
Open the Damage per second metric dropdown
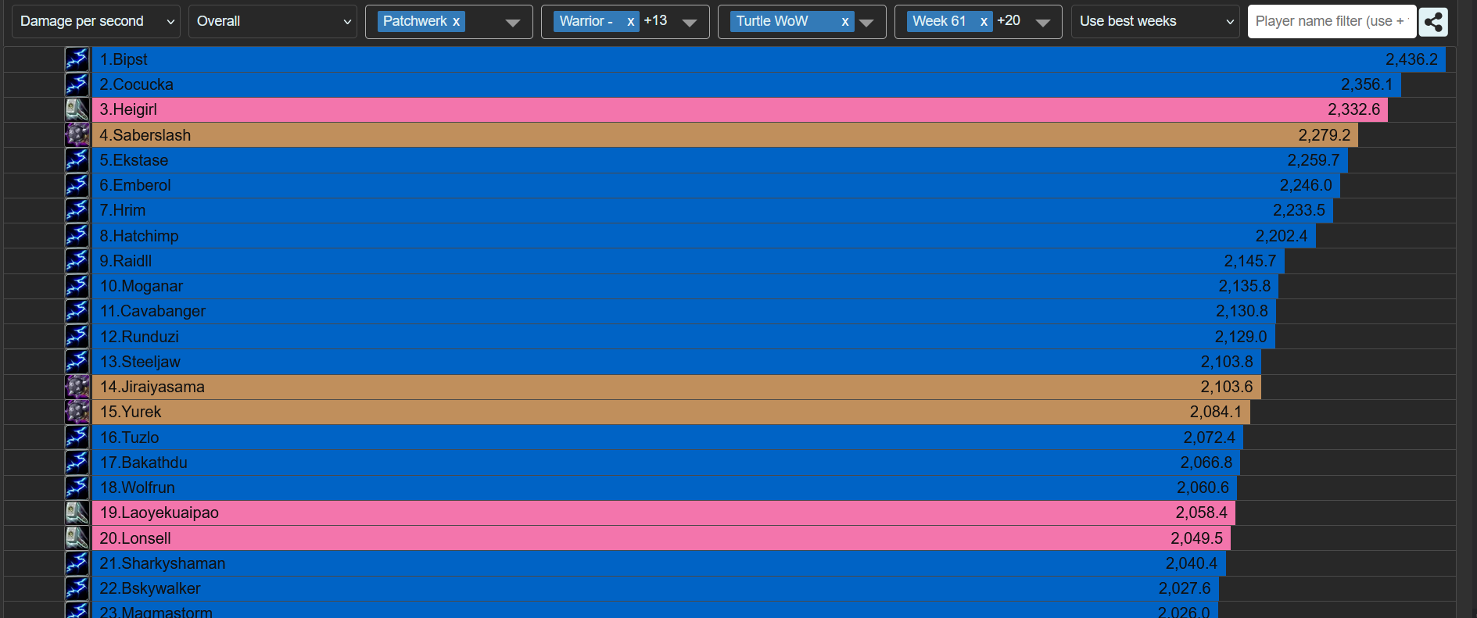click(x=96, y=22)
